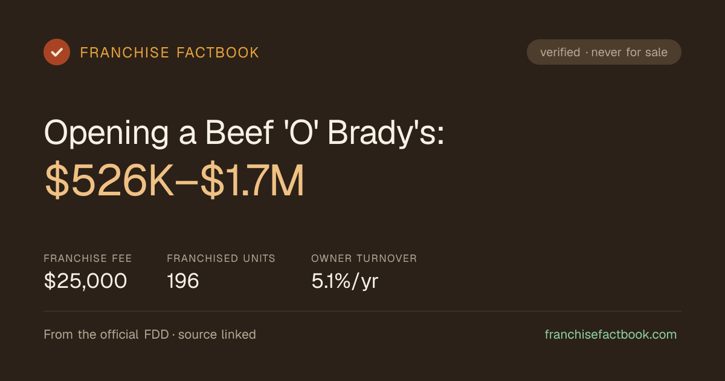Select the $526K–$1.7M investment range
This screenshot has width=725, height=381.
pyautogui.click(x=174, y=181)
